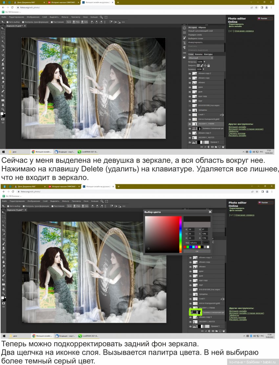Toggle visibility of the трещины layer
Viewport: 279px width, 365px height.
(190, 110)
